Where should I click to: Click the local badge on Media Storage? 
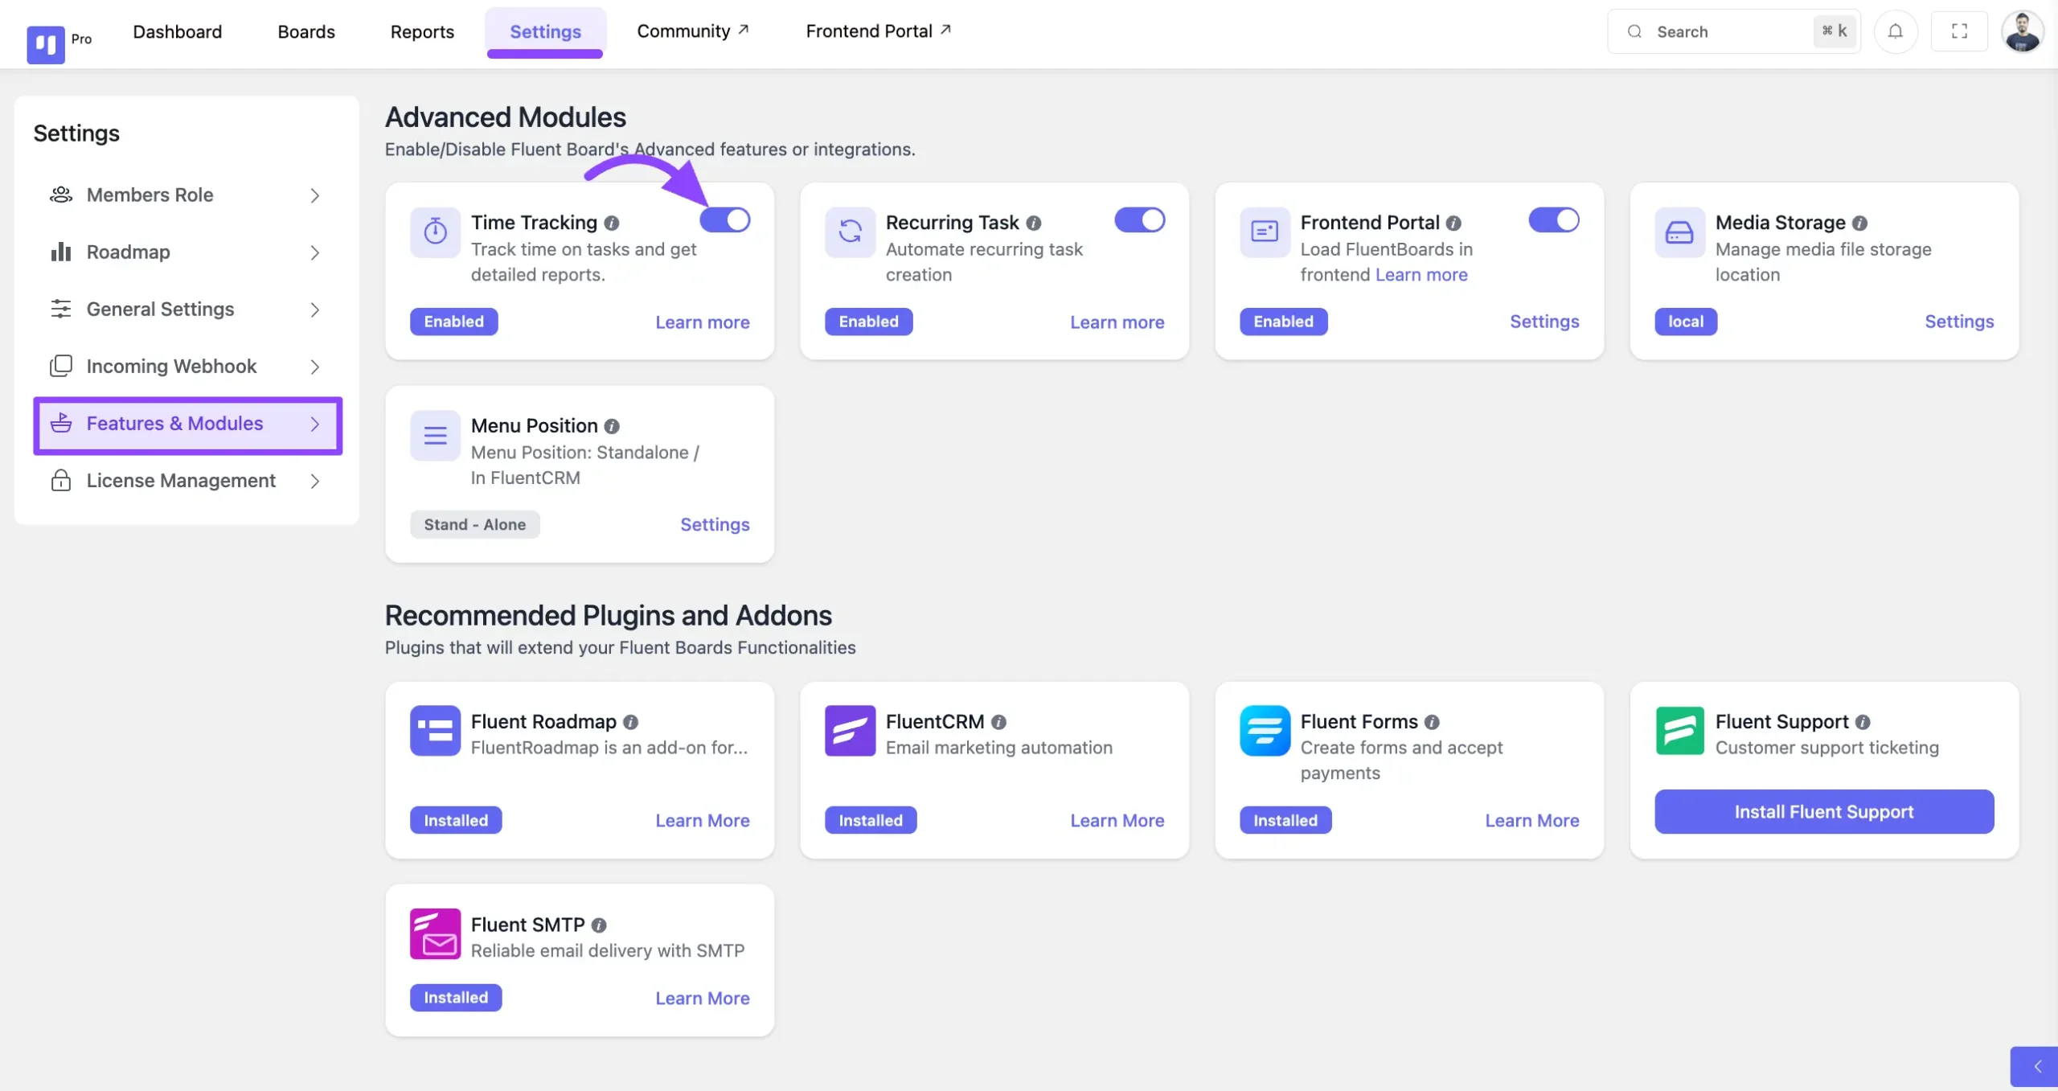1686,322
